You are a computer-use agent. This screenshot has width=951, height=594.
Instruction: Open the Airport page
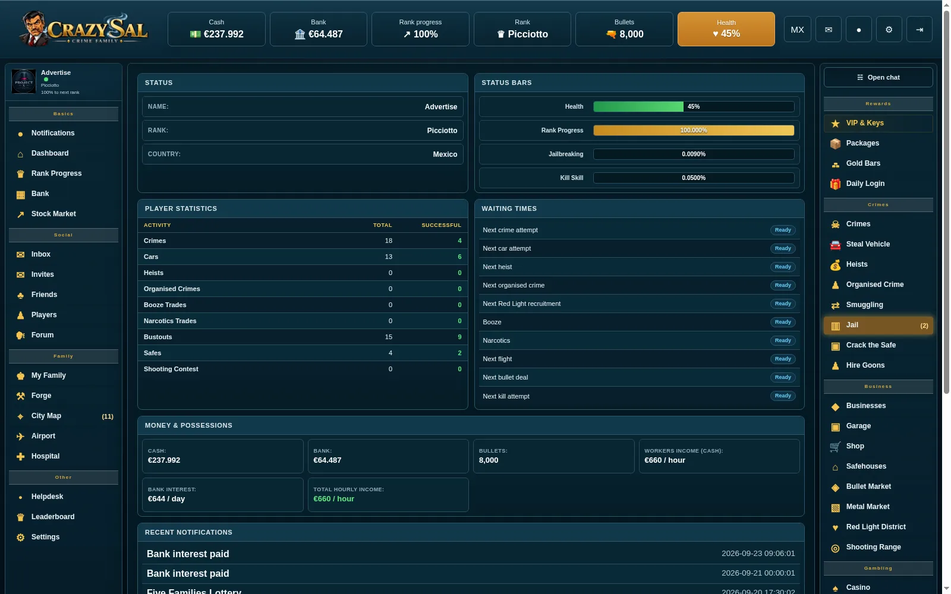click(x=64, y=436)
